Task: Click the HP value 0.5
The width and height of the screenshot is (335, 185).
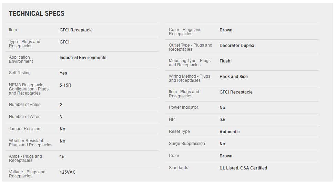Action: pyautogui.click(x=222, y=120)
